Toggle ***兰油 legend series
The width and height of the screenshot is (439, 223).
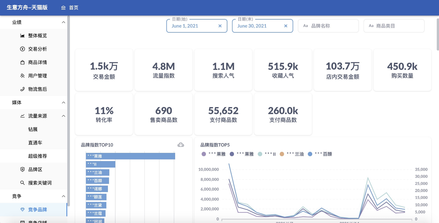coord(292,154)
